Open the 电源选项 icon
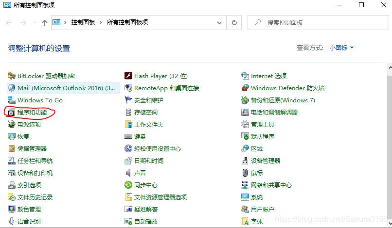This screenshot has width=392, height=228. [12, 124]
